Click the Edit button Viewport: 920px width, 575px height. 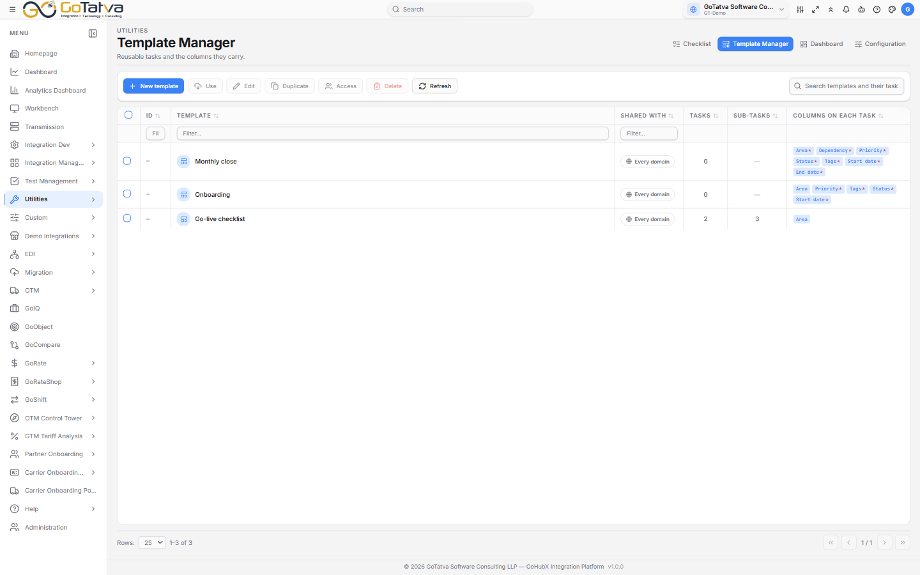pyautogui.click(x=243, y=86)
